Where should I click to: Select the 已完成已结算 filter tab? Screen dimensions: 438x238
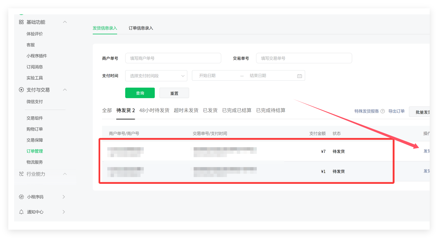237,110
